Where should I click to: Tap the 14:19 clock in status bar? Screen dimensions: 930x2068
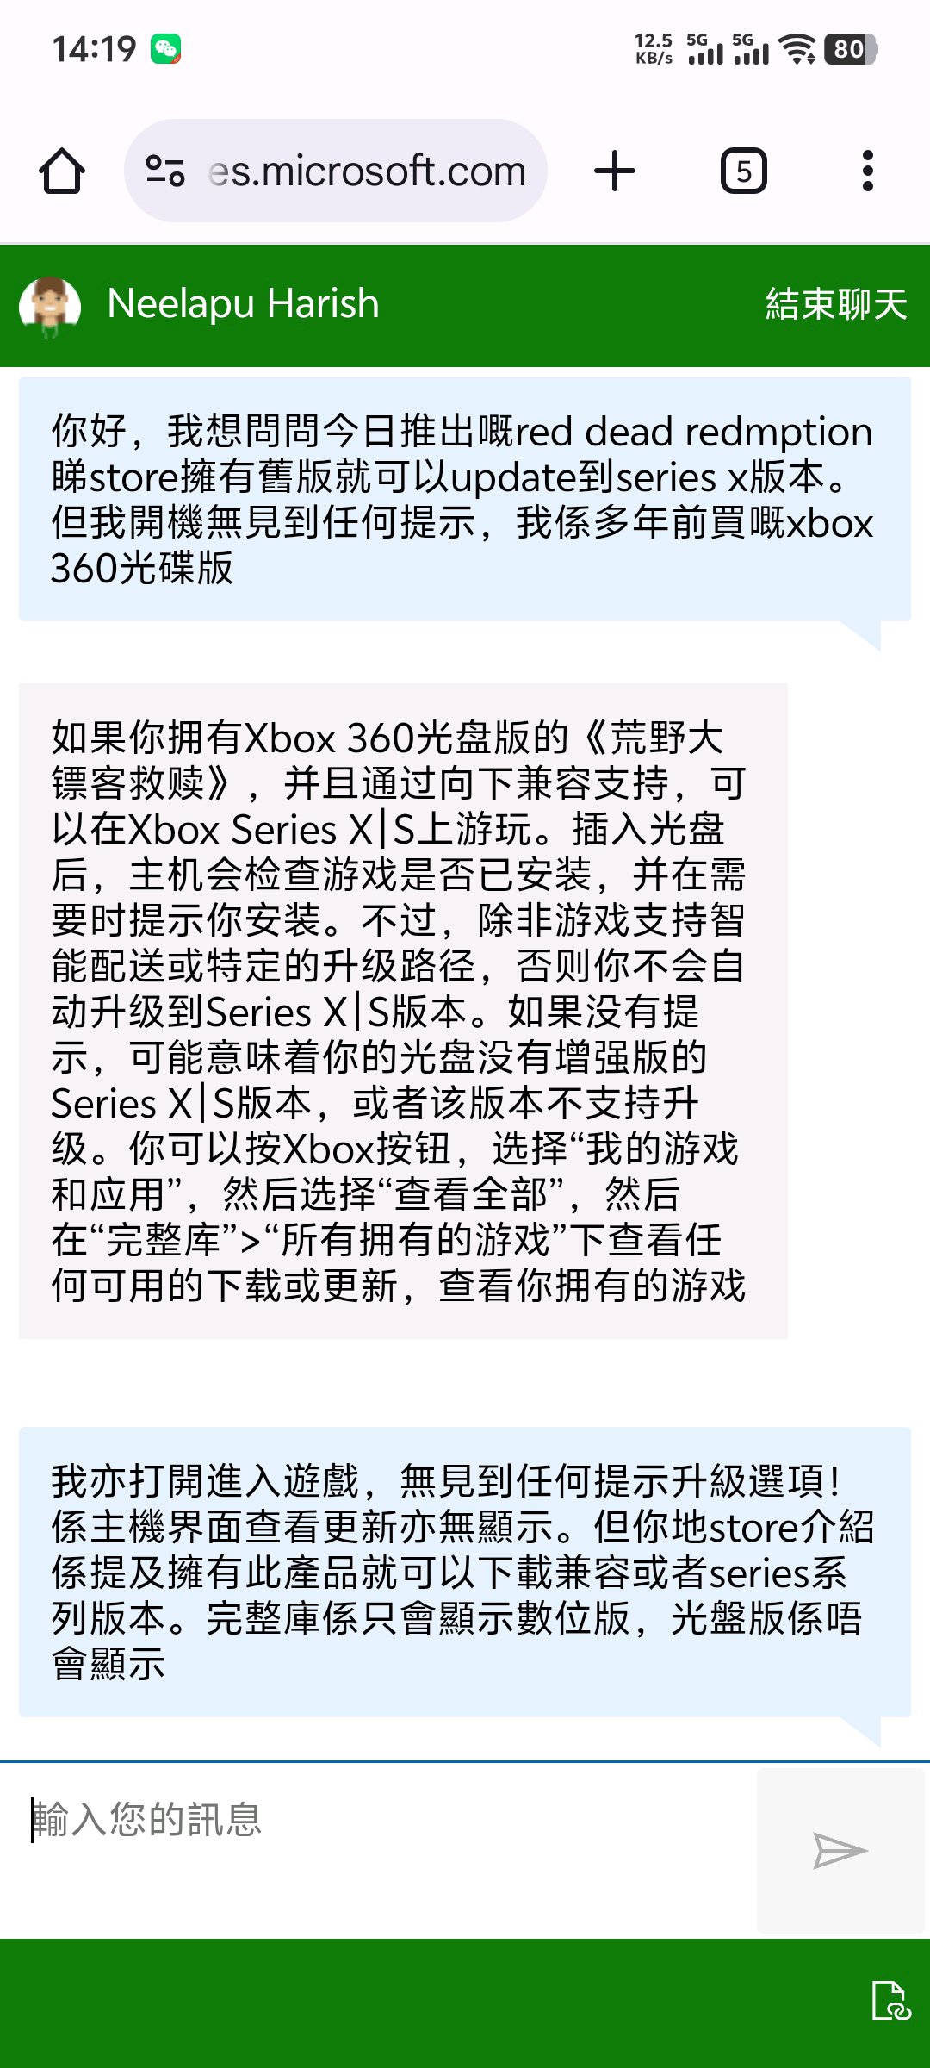pos(94,49)
